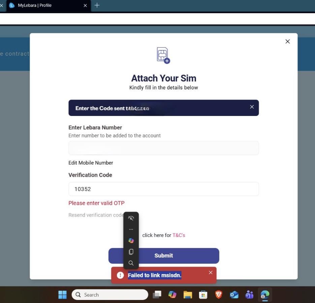The height and width of the screenshot is (303, 315).
Task: Focus the Verification Code input field
Action: [163, 189]
